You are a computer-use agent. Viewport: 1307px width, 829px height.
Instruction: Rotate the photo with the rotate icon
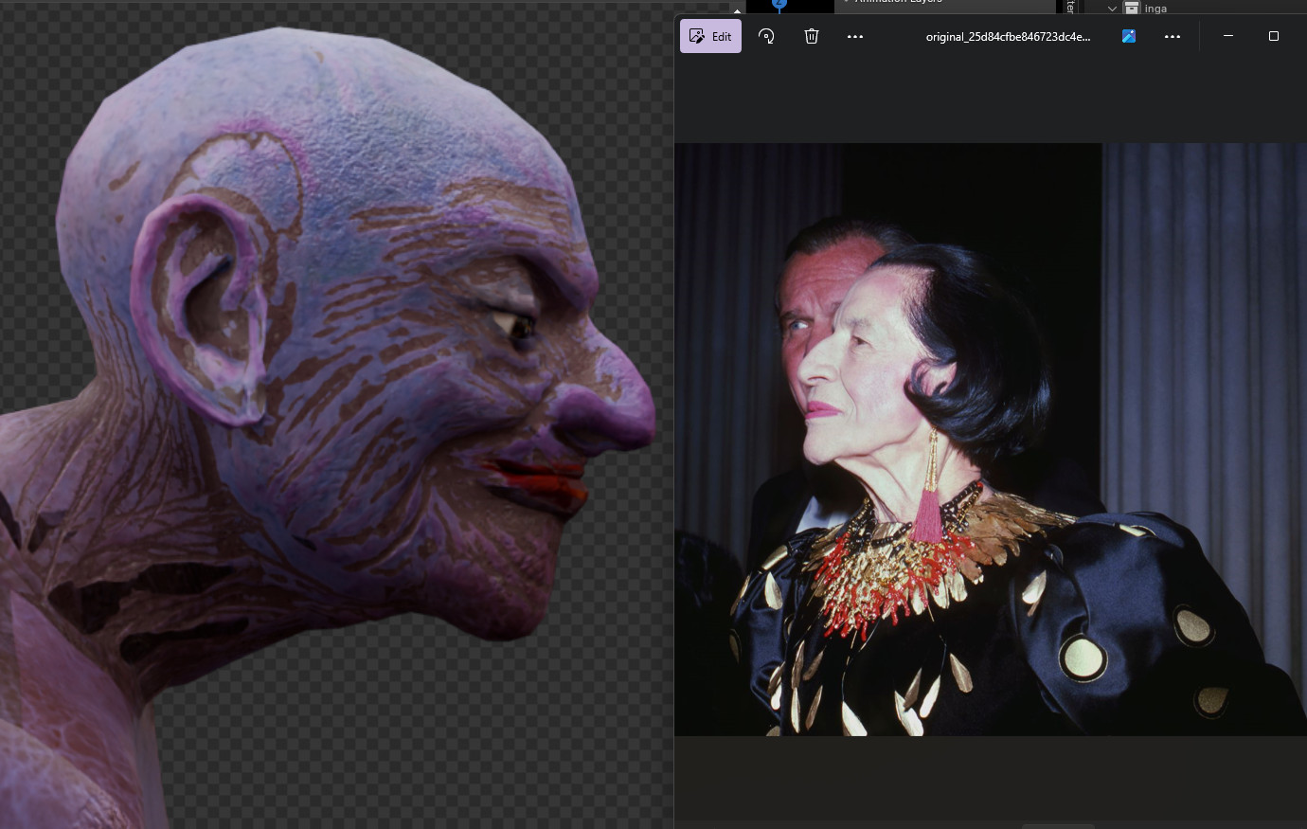coord(766,36)
